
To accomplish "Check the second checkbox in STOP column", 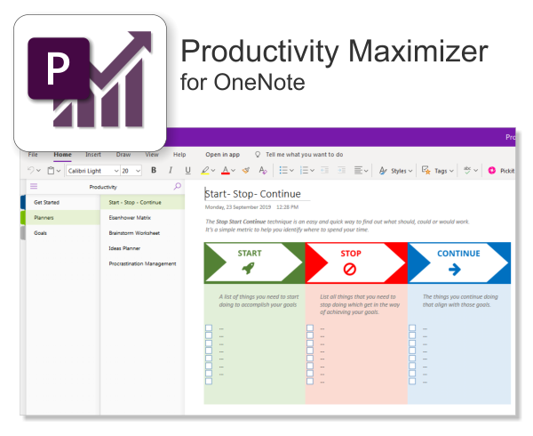I will pos(310,335).
